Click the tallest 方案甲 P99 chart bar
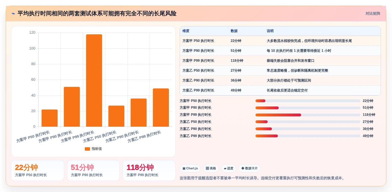Image resolution: width=392 pixels, height=192 pixels. pyautogui.click(x=94, y=80)
